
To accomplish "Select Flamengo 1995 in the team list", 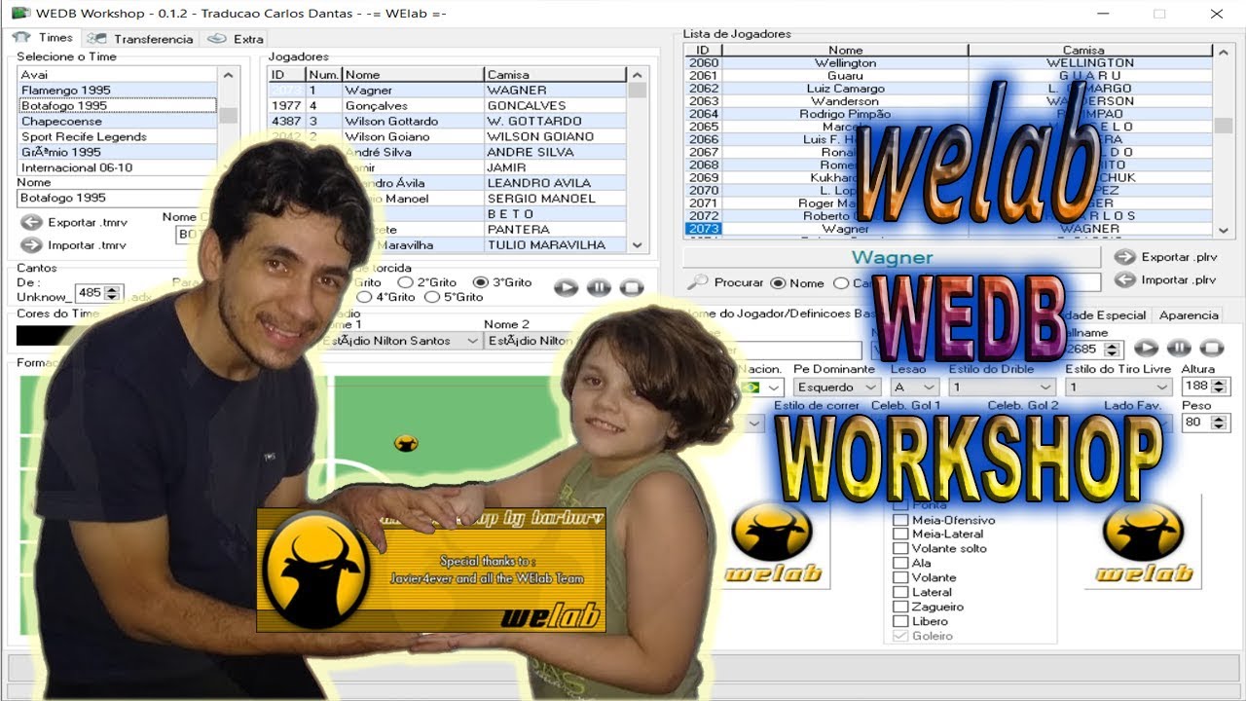I will [117, 90].
